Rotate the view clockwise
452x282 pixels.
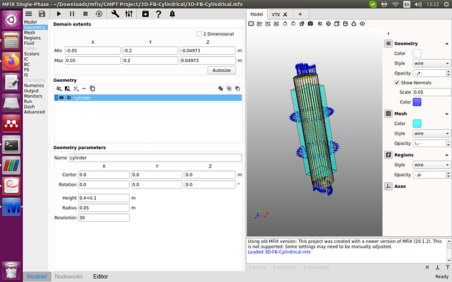pyautogui.click(x=293, y=24)
